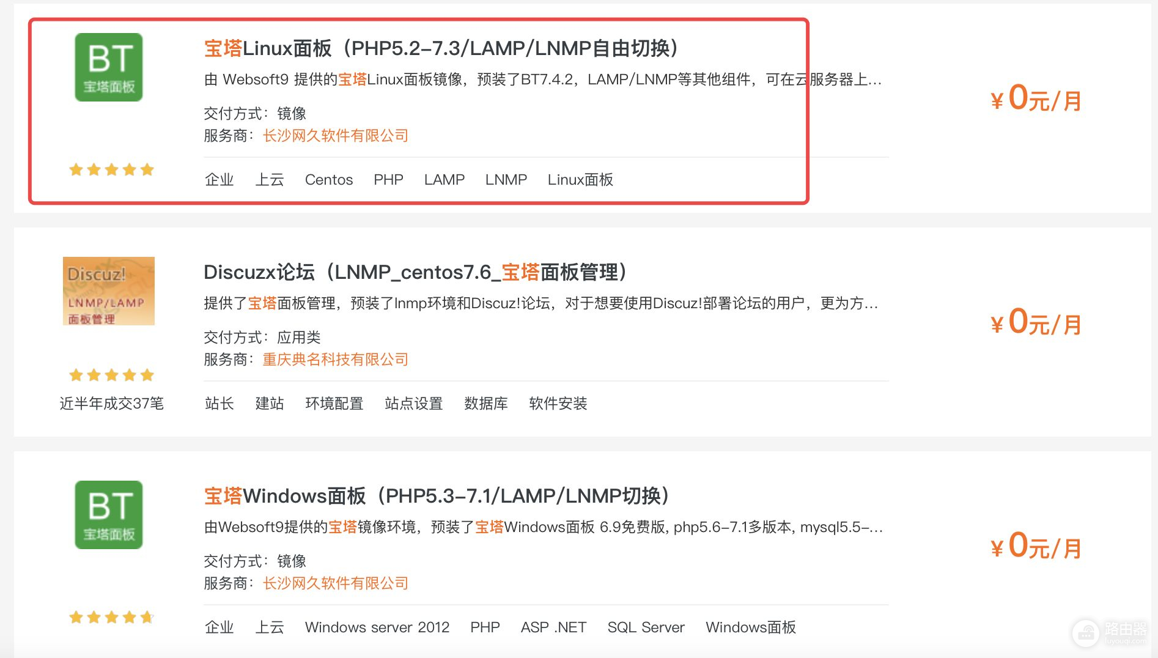Viewport: 1158px width, 658px height.
Task: Click the ¥0元/月 price of 宝塔Linux面板
Action: click(1036, 98)
